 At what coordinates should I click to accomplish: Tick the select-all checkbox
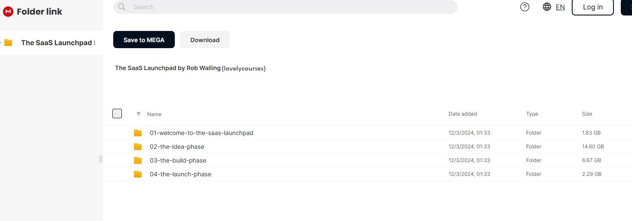click(x=117, y=114)
